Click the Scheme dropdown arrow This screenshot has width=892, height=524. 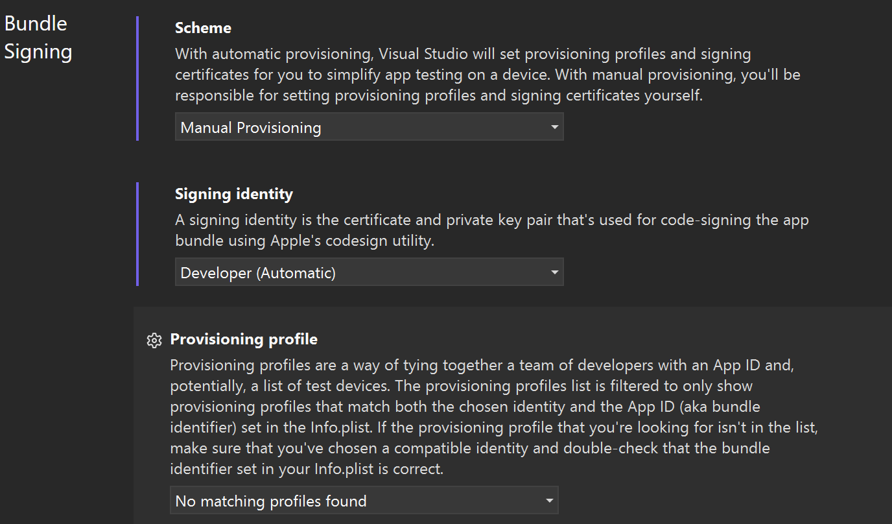[x=554, y=127]
